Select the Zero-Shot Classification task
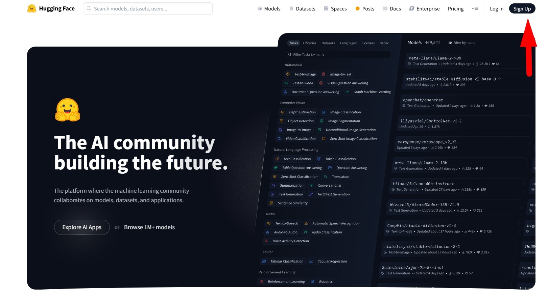The height and width of the screenshot is (298, 548). 296,177
